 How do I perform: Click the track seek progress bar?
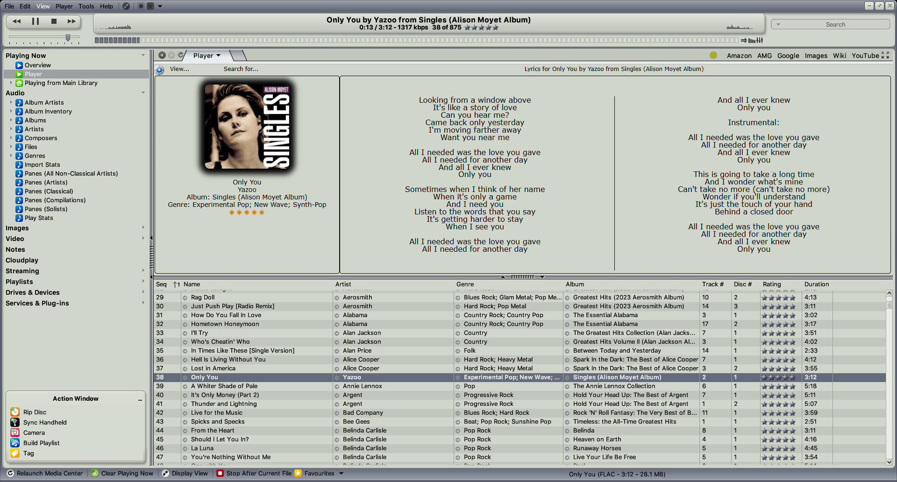click(x=416, y=40)
